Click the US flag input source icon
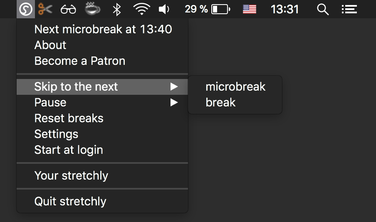Image resolution: width=376 pixels, height=222 pixels. [250, 9]
